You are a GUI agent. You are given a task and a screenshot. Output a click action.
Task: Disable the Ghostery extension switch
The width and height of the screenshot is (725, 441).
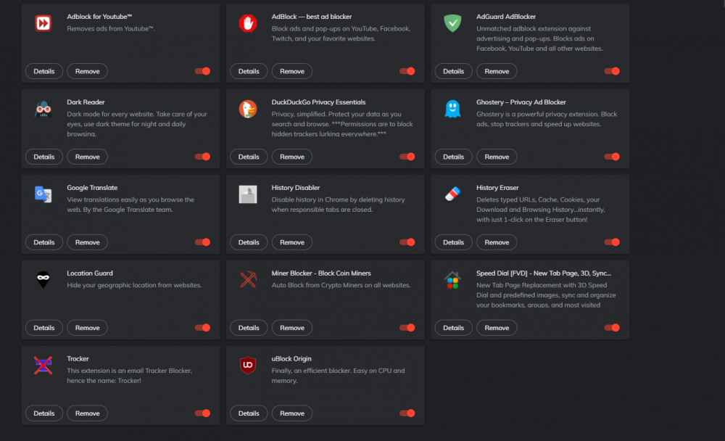tap(612, 157)
